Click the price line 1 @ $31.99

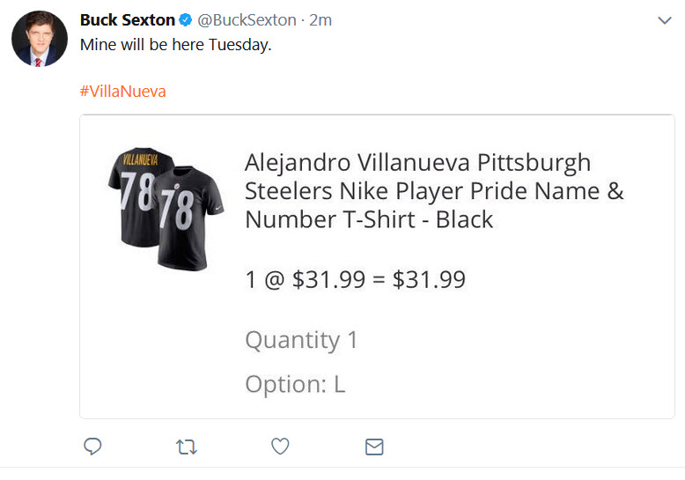click(355, 279)
